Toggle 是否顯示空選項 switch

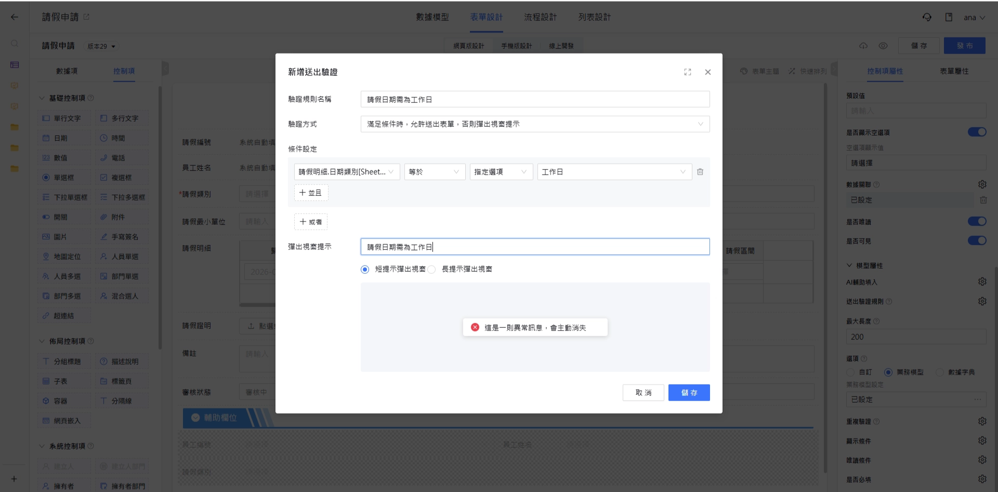977,132
